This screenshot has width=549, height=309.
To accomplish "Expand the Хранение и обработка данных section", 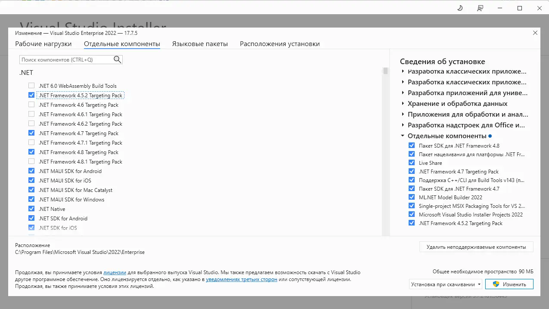I will [403, 103].
